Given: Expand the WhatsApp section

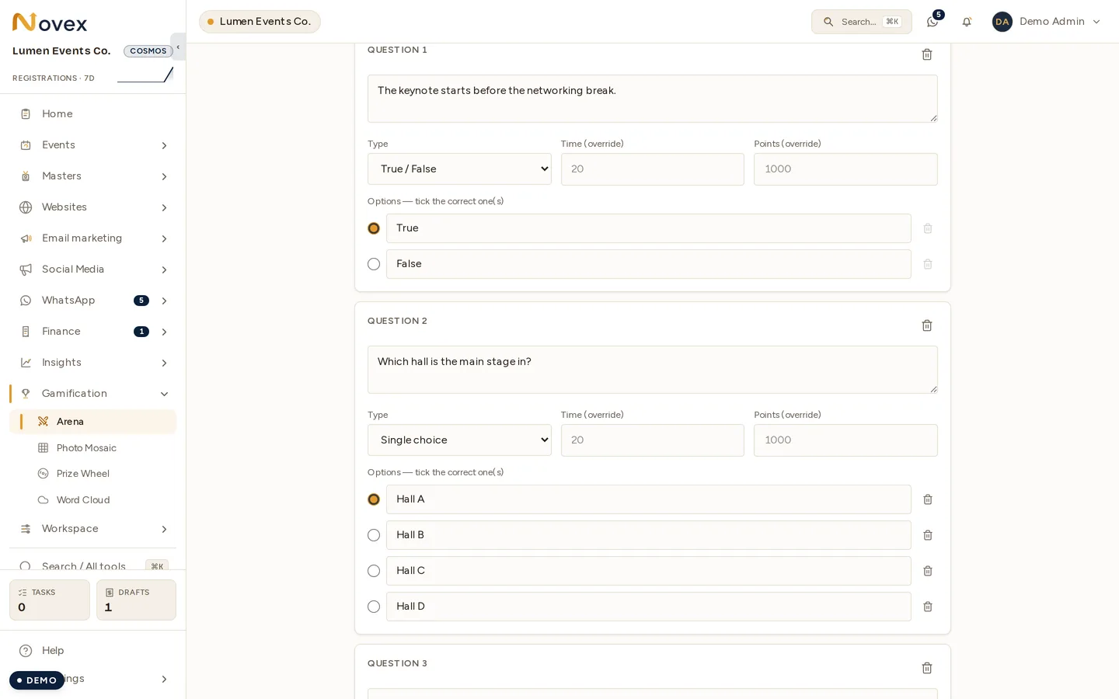Looking at the screenshot, I should point(92,301).
